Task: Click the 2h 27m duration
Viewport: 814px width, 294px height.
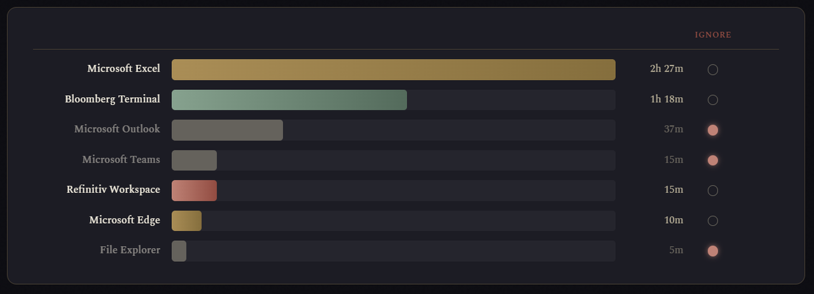Action: (x=666, y=69)
